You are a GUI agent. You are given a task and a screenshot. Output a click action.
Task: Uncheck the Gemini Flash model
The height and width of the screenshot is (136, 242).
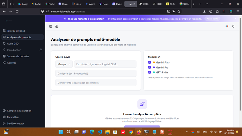click(x=150, y=62)
